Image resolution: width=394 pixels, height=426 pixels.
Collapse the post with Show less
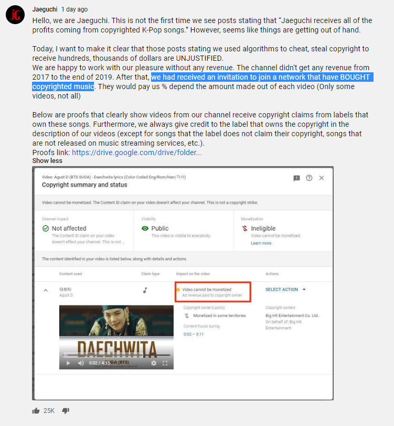click(47, 160)
